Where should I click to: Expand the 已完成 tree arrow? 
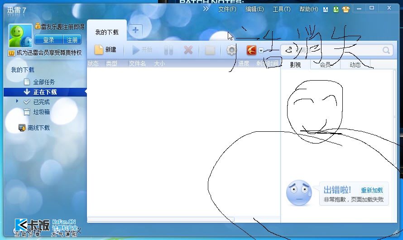(17, 101)
